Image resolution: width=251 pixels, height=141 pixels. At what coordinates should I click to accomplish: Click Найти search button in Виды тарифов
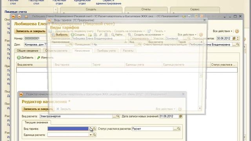117,35
